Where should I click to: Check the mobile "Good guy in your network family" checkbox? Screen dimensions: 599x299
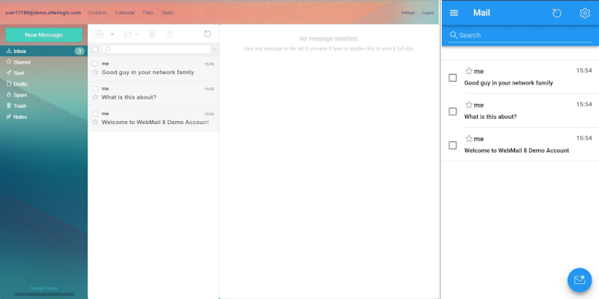(453, 78)
